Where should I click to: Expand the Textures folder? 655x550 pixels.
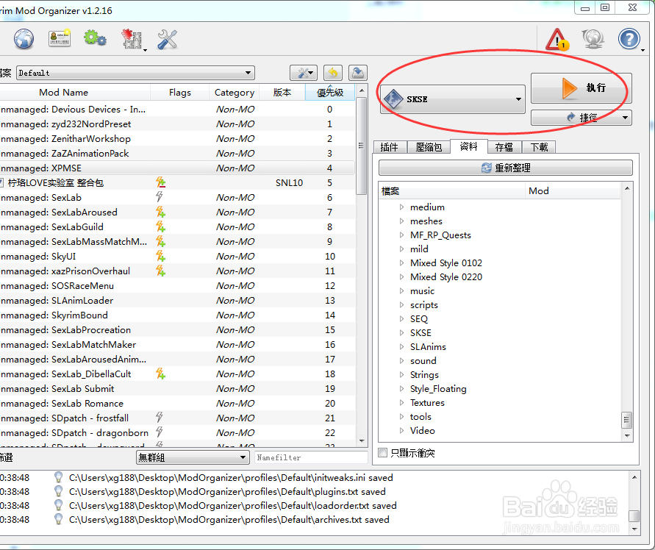tap(401, 402)
